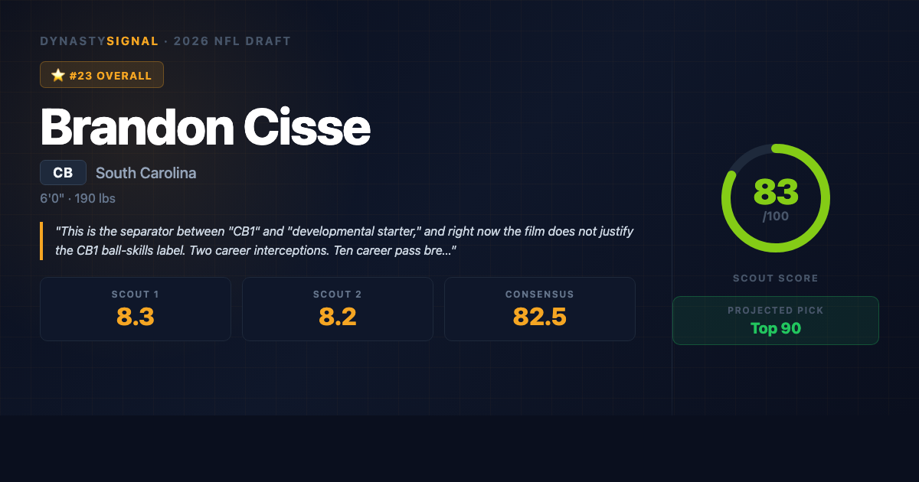Click the star icon in the overall badge
The height and width of the screenshot is (482, 919).
pyautogui.click(x=57, y=76)
